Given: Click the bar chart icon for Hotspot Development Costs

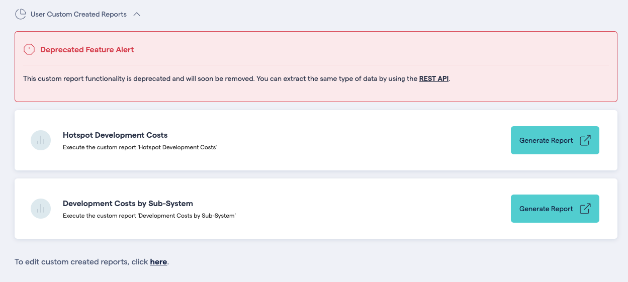Looking at the screenshot, I should (41, 140).
